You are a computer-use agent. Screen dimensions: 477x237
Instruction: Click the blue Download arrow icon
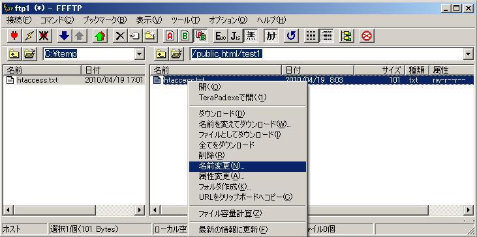pos(64,36)
